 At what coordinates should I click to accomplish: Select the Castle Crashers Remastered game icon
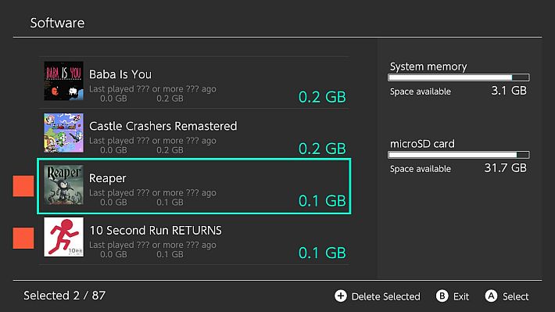[64, 133]
